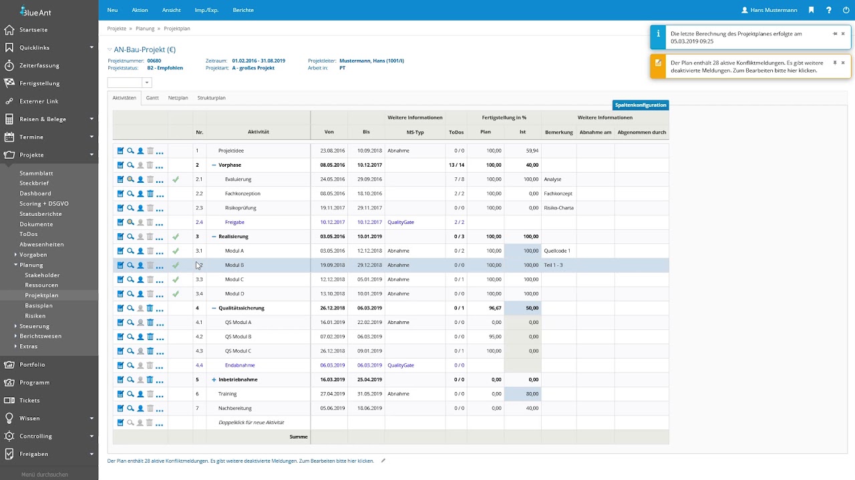Open help via the question mark icon

pyautogui.click(x=829, y=10)
